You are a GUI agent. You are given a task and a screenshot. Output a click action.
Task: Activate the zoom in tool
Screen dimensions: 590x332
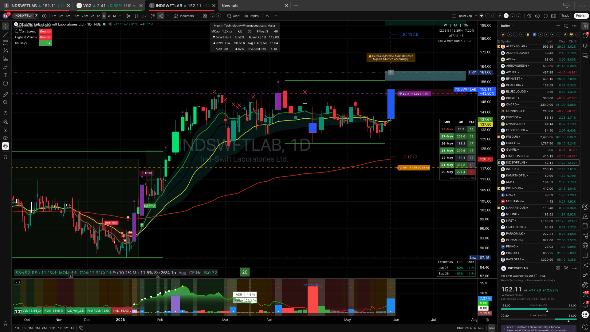tap(6, 102)
